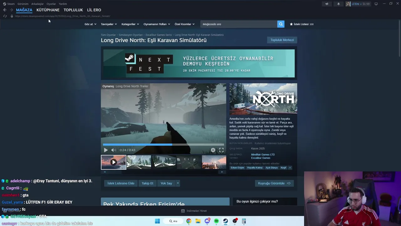401x226 pixels.
Task: Expand the Tavsiyeler dropdown
Action: coord(109,24)
